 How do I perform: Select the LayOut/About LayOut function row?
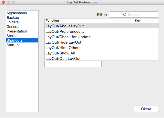coord(102,26)
